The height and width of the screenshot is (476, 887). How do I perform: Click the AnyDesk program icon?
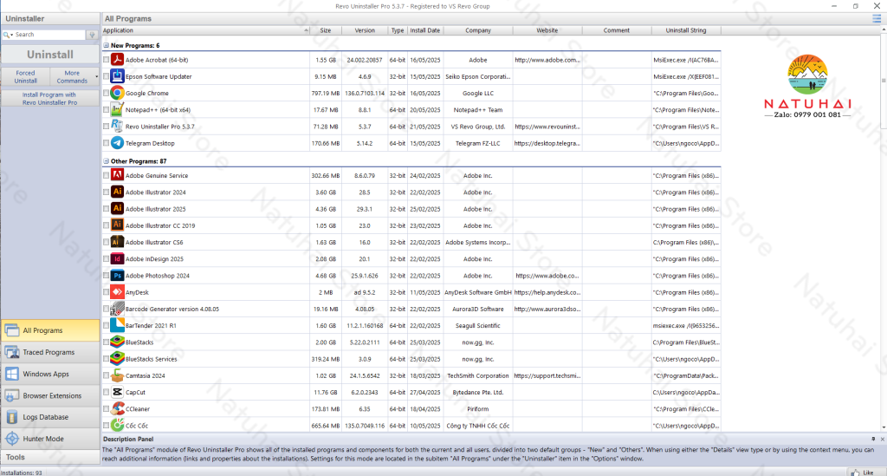117,292
